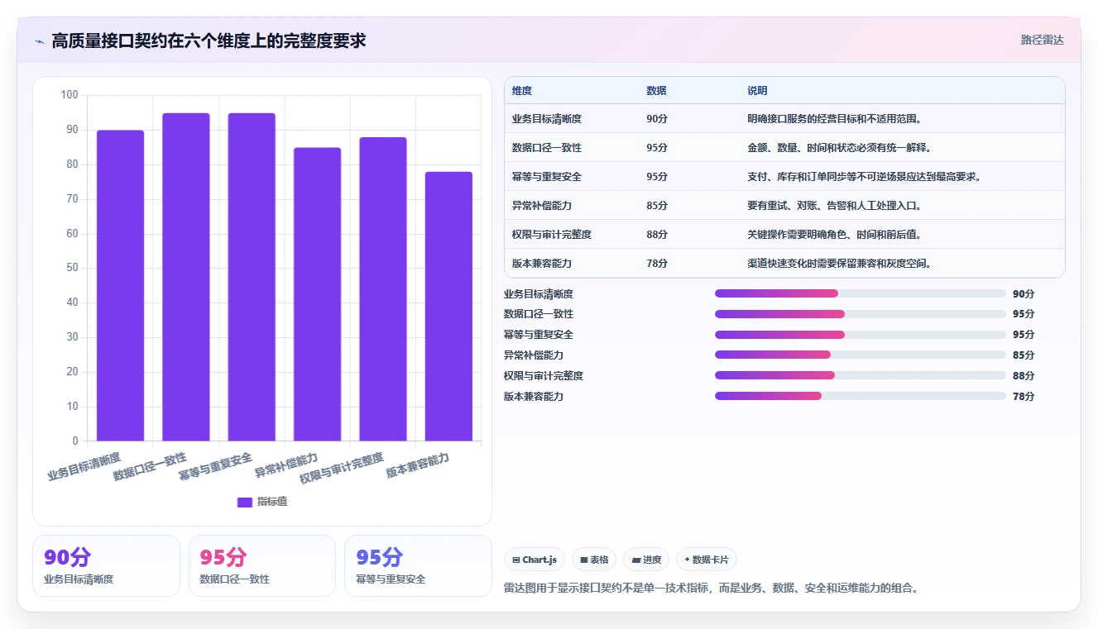The image size is (1098, 629).
Task: Click the 异常补偿能力 progress bar
Action: tap(861, 355)
